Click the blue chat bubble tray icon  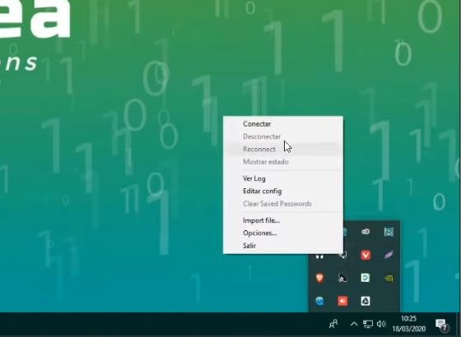(319, 301)
